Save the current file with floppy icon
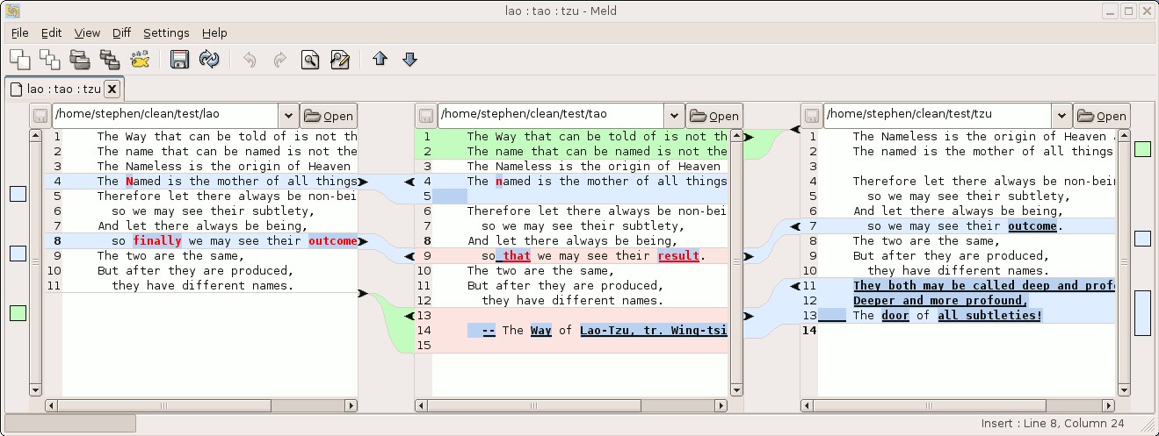The width and height of the screenshot is (1159, 436). [180, 60]
